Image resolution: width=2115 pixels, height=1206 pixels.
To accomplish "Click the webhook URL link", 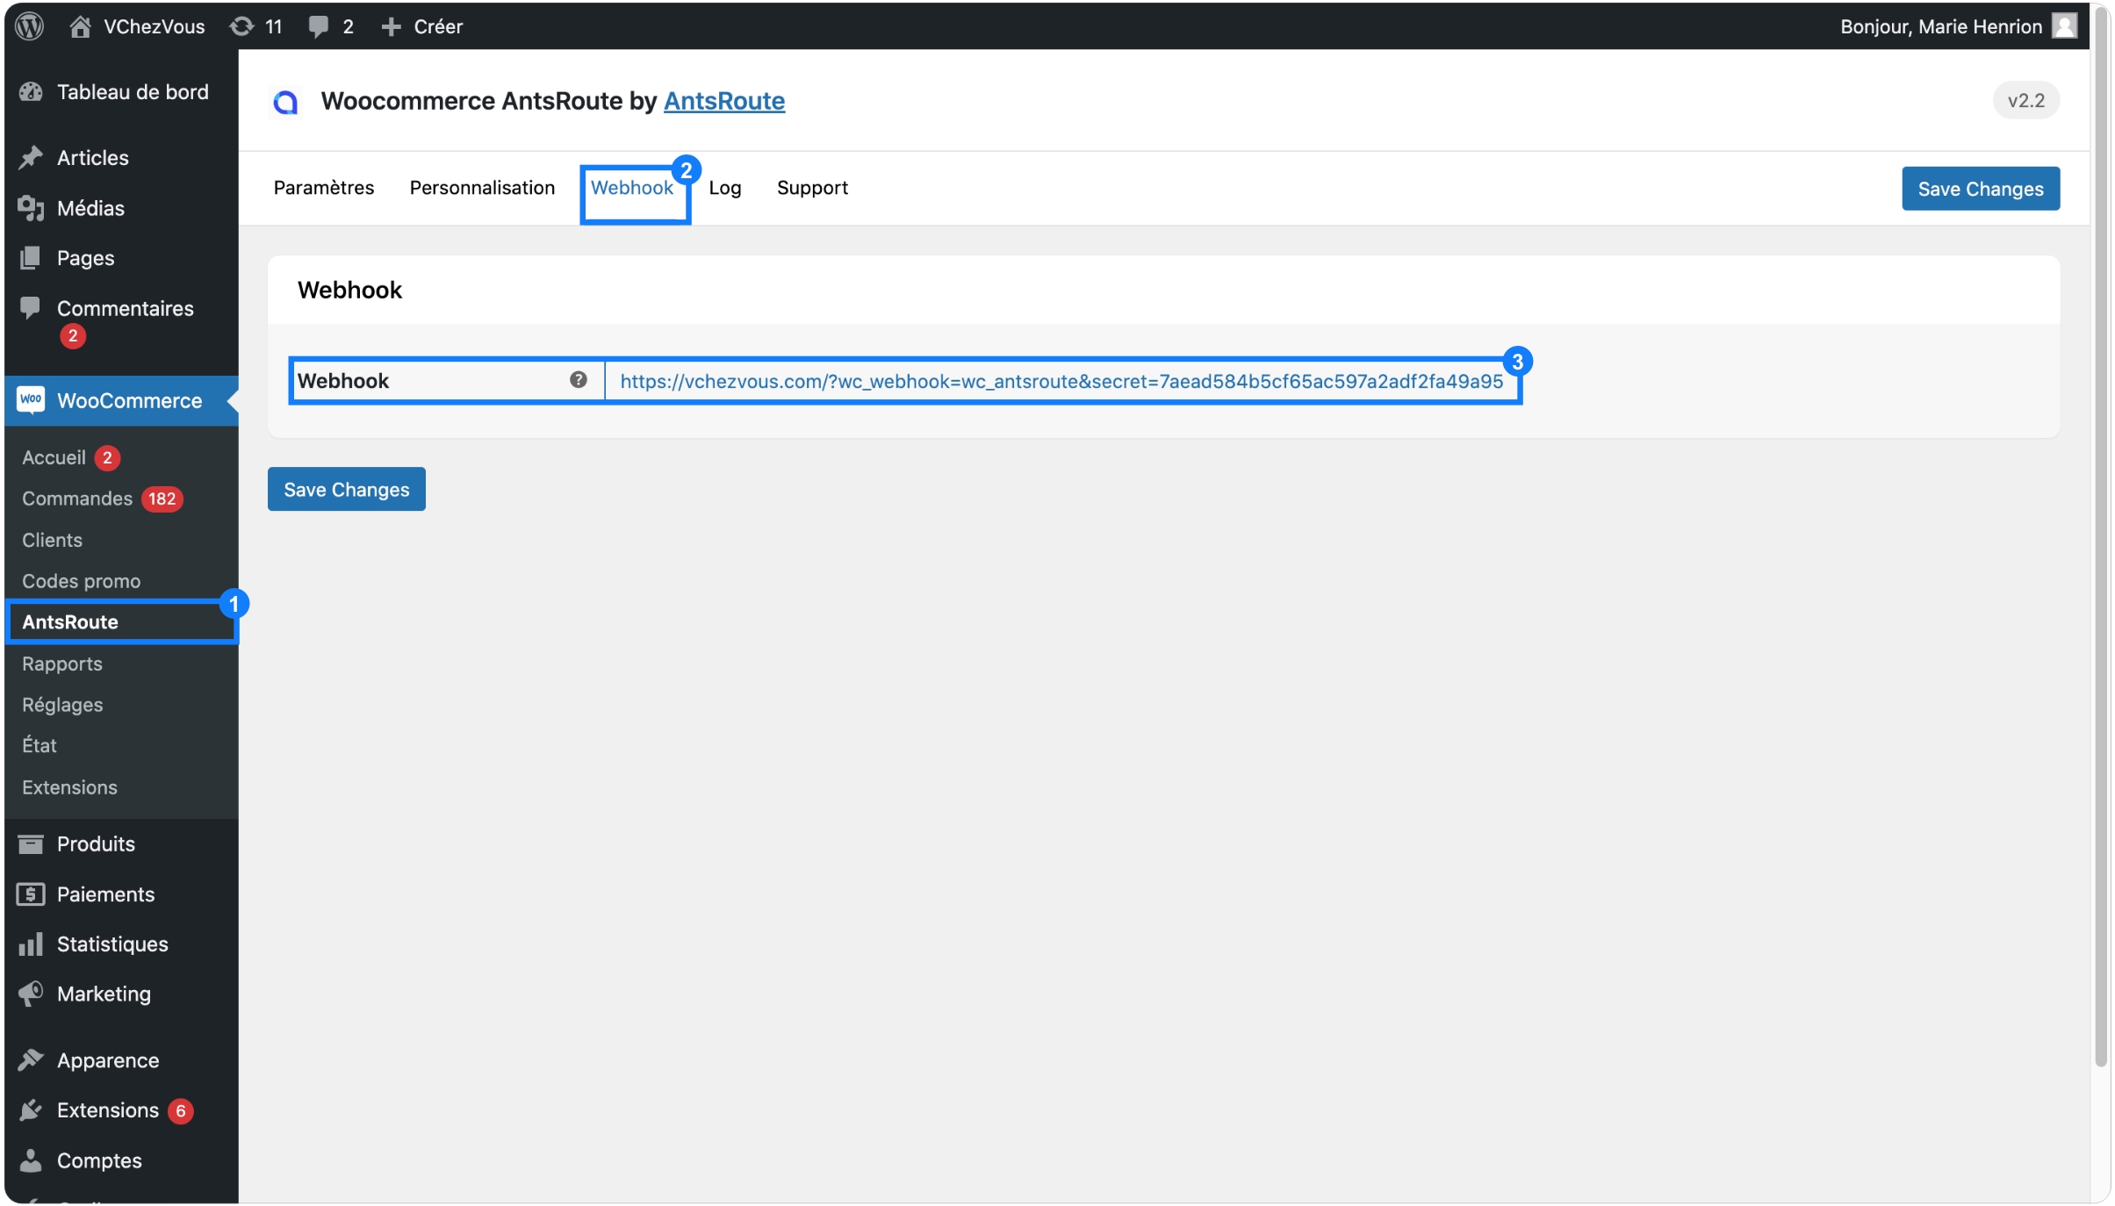I will [x=1061, y=381].
